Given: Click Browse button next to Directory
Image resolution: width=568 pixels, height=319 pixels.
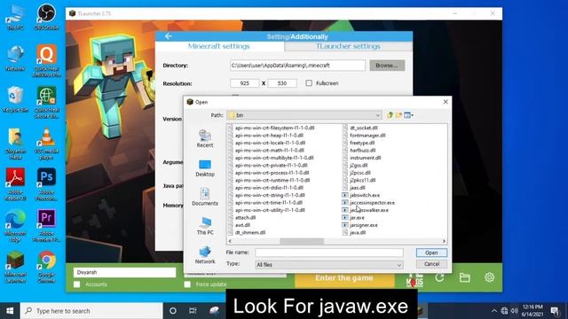Looking at the screenshot, I should click(387, 66).
